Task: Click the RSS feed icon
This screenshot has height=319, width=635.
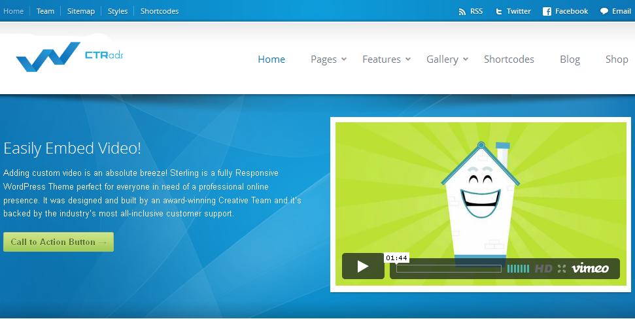Action: click(x=462, y=12)
